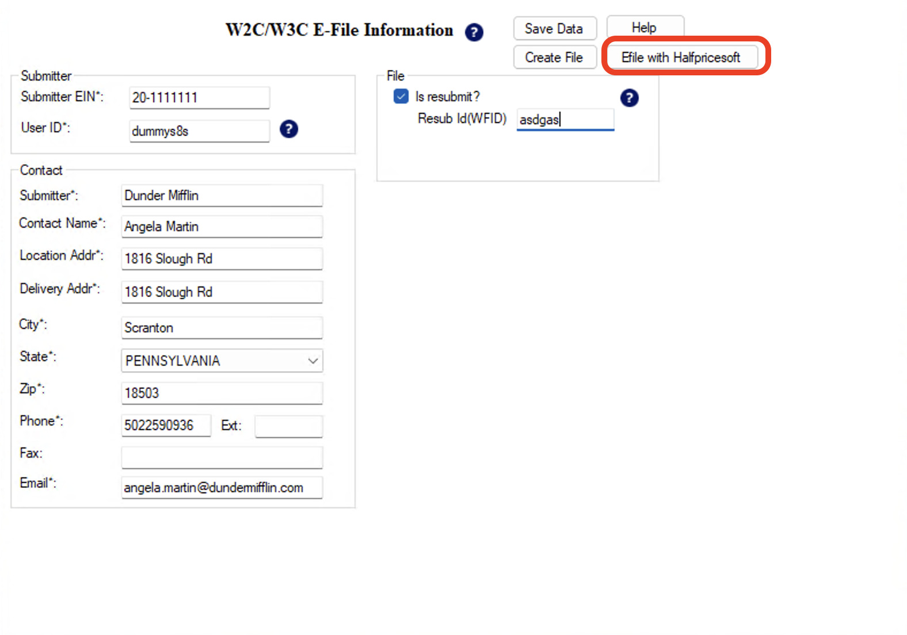907x635 pixels.
Task: Click the Email address field
Action: (222, 488)
